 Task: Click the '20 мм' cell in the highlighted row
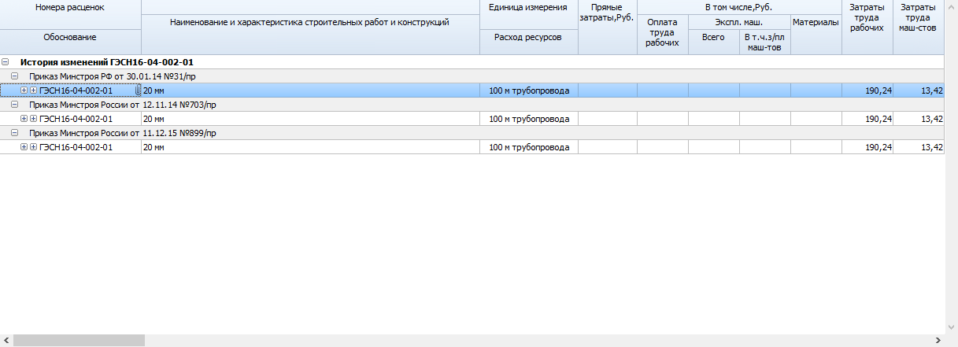310,90
